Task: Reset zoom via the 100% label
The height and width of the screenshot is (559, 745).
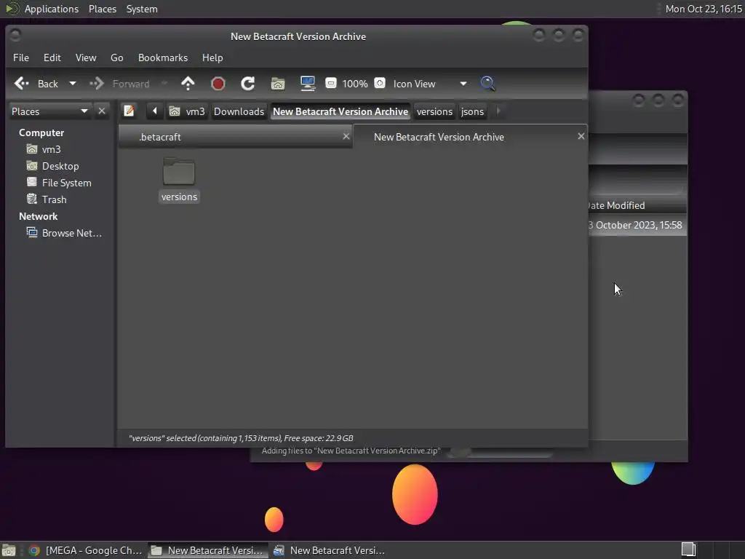Action: pos(355,84)
